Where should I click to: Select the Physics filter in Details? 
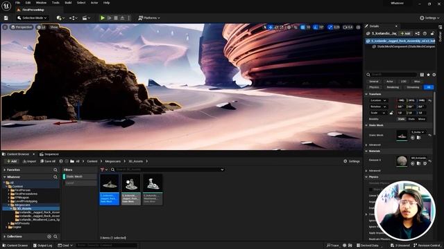click(374, 87)
